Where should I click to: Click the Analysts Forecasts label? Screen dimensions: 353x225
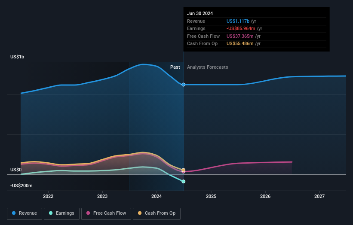click(x=207, y=67)
